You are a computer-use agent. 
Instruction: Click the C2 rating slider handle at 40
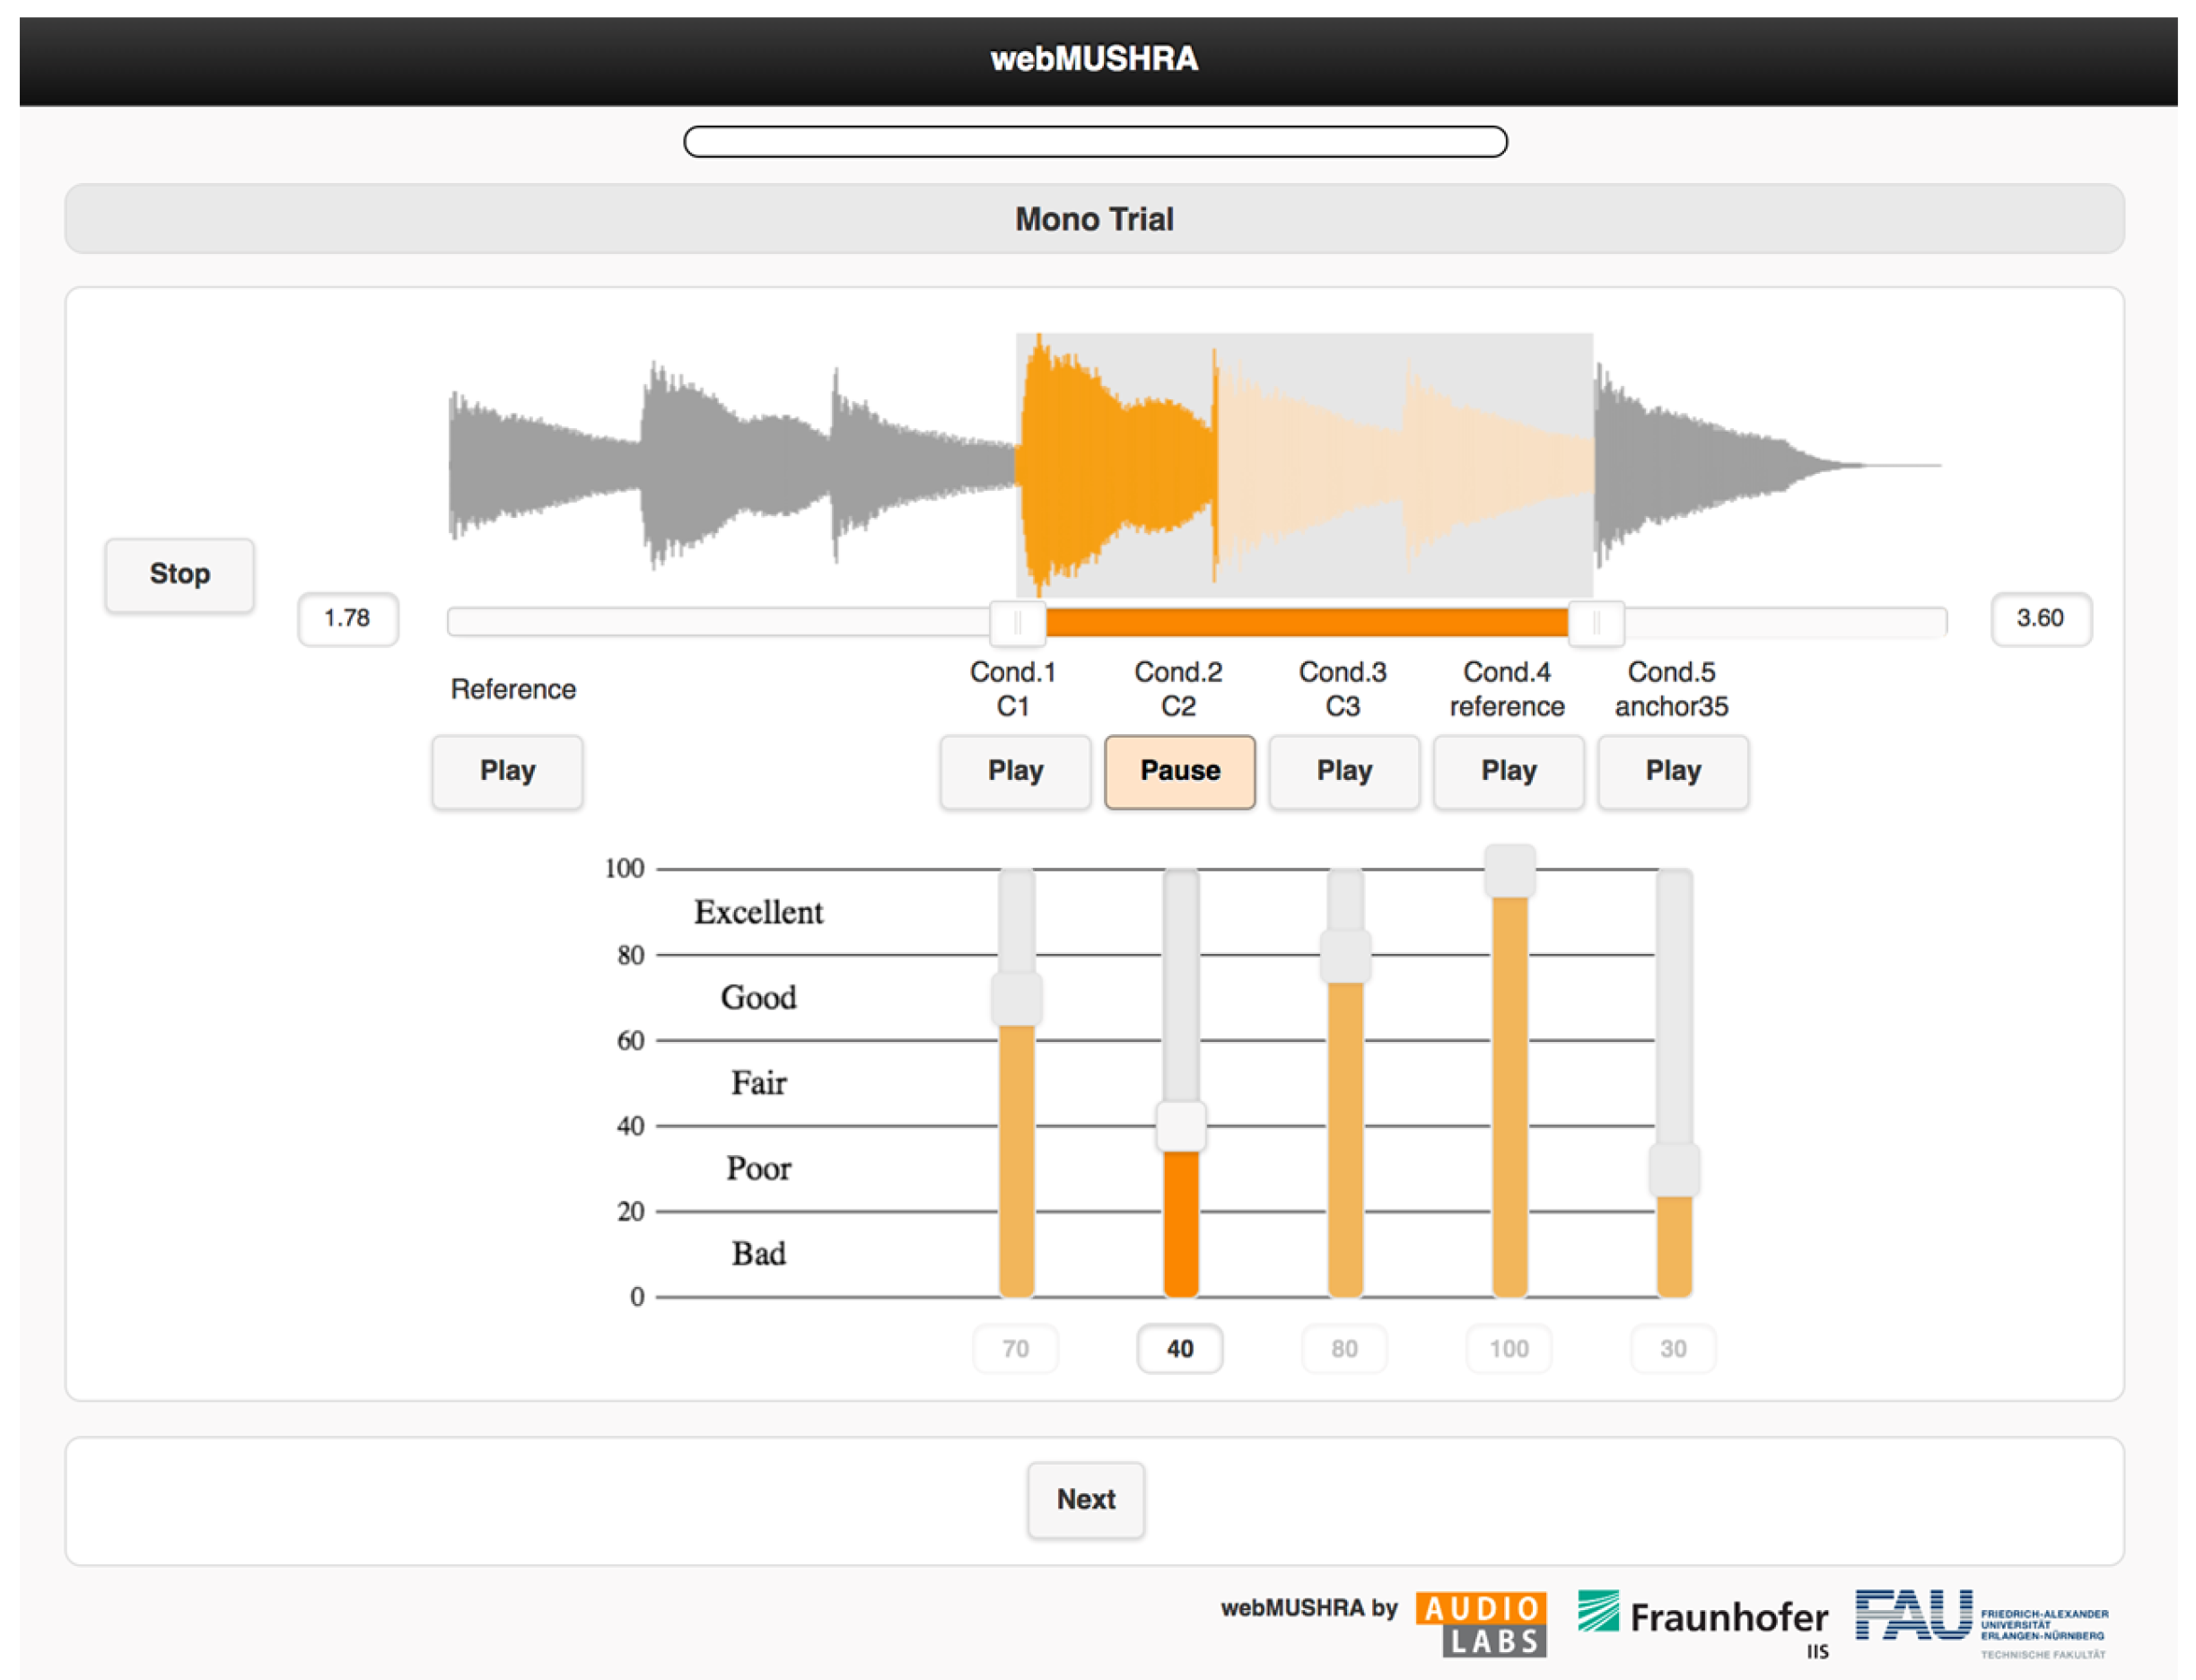[x=1180, y=1126]
